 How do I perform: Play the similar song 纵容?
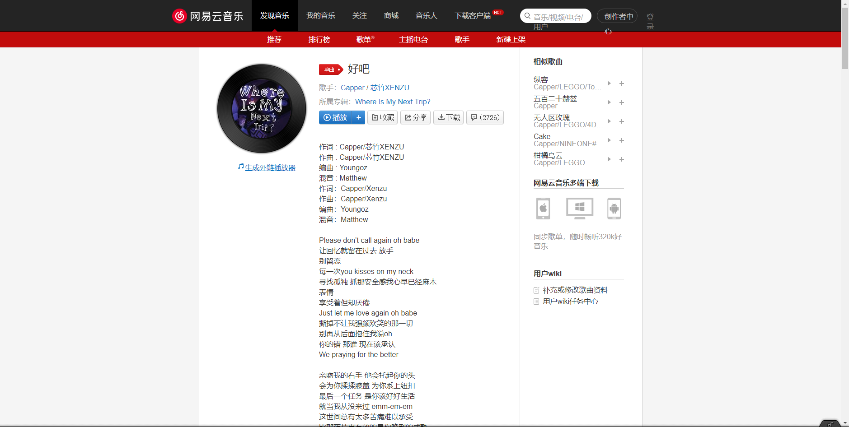point(609,84)
